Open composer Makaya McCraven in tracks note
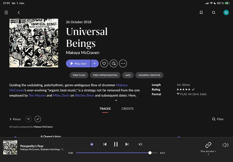The image size is (233, 162). point(43,127)
